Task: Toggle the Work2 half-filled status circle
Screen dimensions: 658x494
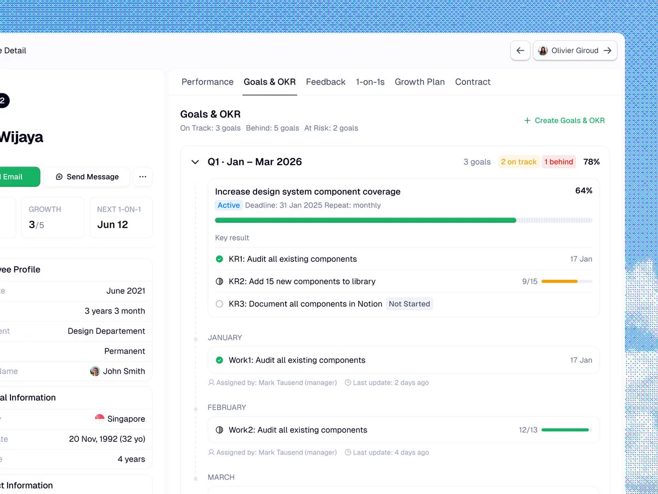Action: pyautogui.click(x=219, y=430)
